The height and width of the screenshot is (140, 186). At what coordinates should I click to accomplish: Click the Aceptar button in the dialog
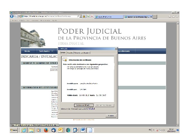pos(111,116)
